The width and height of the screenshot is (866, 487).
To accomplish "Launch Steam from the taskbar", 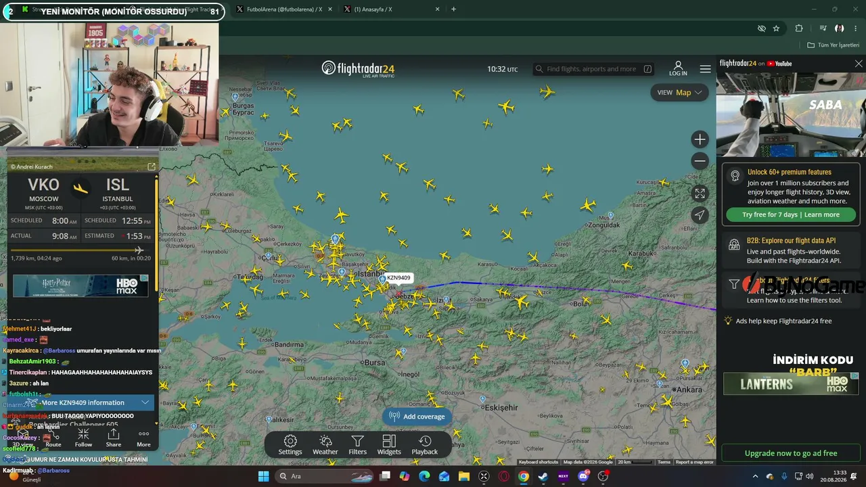I will pos(543,476).
